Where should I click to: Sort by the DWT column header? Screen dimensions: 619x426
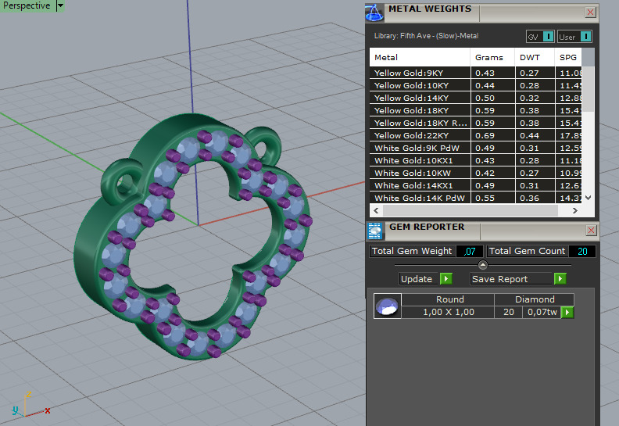point(535,57)
